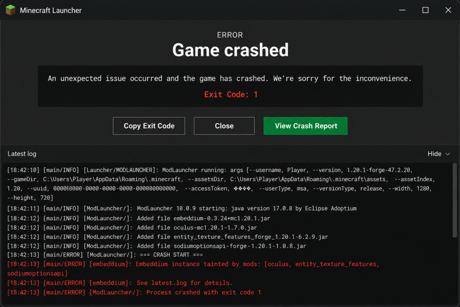Select the 'Added file embeddium-0.3.24+mc1.20.1.jar' line
460x307 pixels.
click(138, 218)
